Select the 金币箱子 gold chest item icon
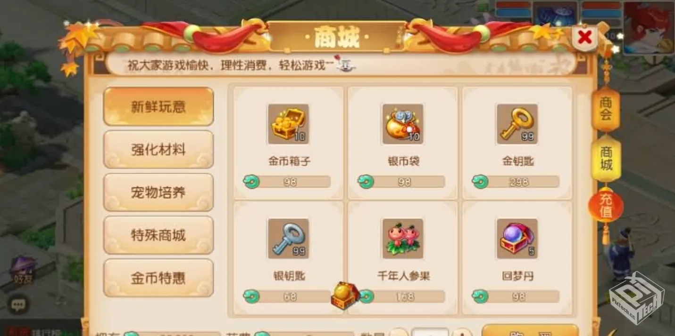 point(288,124)
